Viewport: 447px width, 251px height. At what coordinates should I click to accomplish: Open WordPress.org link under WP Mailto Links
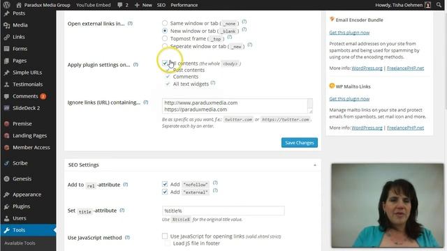pos(367,128)
